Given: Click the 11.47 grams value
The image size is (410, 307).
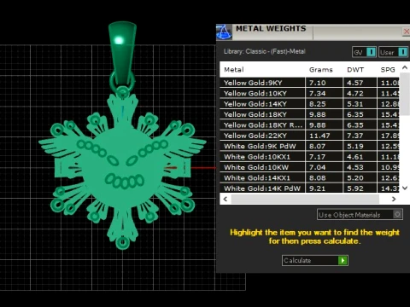Looking at the screenshot, I should coord(319,136).
